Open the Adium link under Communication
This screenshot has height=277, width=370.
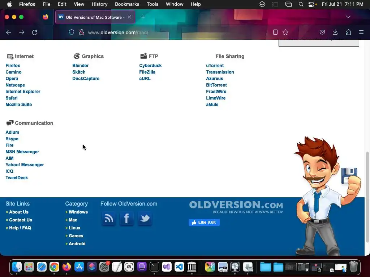12,132
